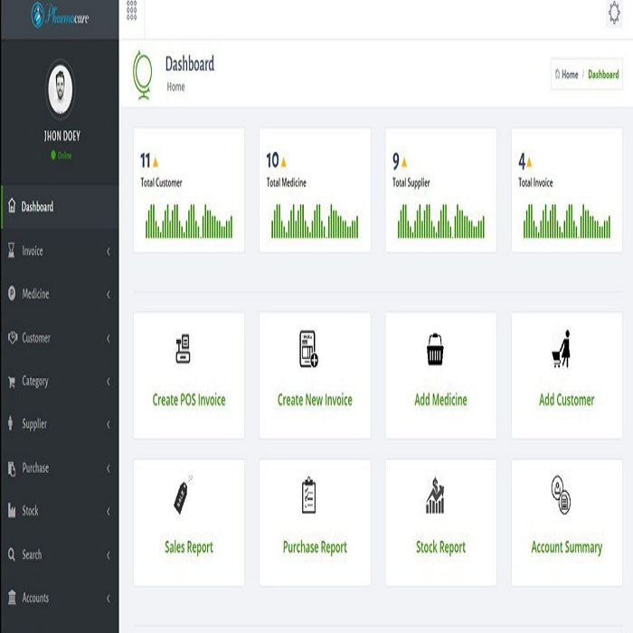This screenshot has height=633, width=633.
Task: Expand the Invoice sidebar menu
Action: (59, 251)
